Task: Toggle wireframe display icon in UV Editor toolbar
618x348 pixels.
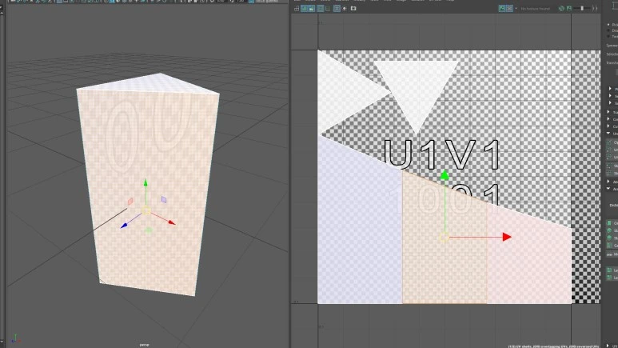Action: point(297,8)
